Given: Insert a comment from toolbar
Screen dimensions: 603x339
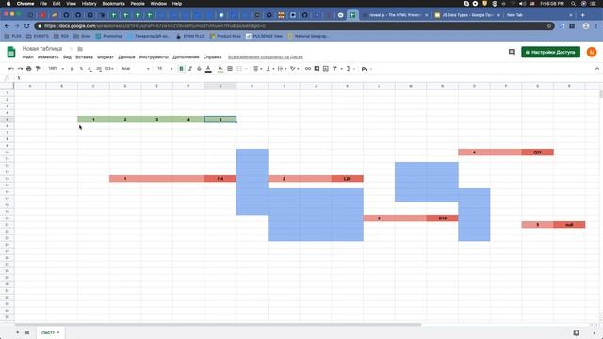Looking at the screenshot, I should [317, 69].
